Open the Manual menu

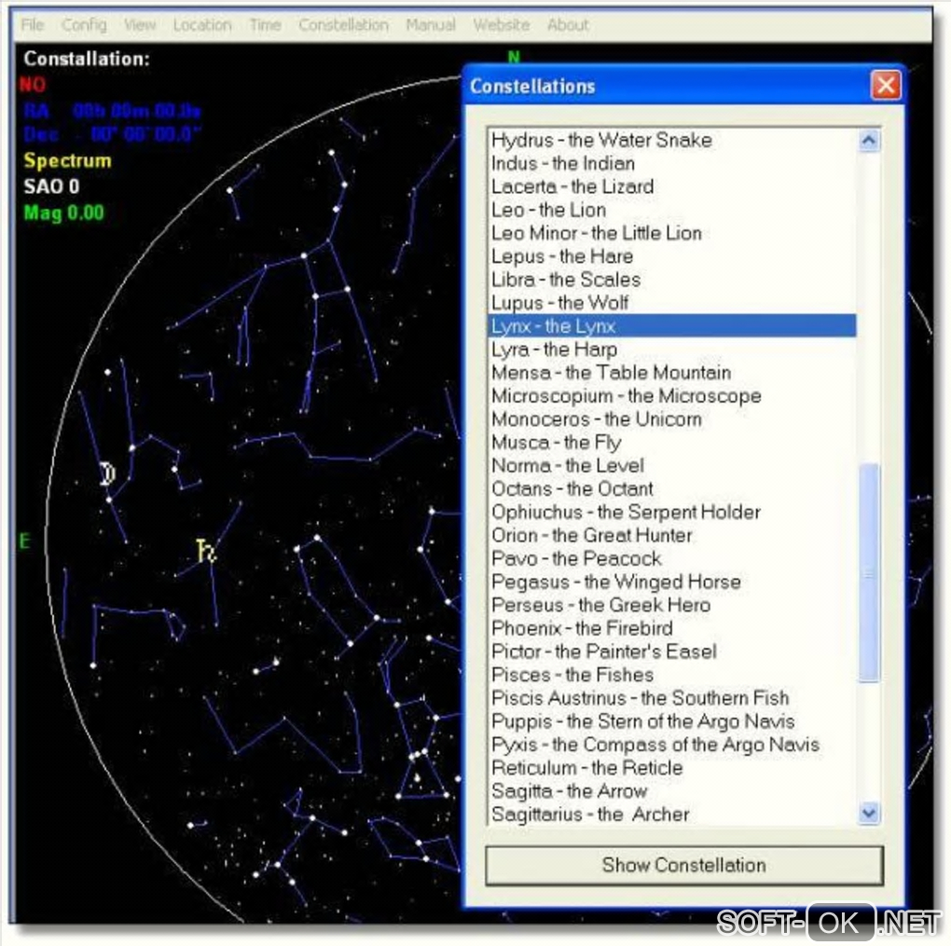pos(431,25)
